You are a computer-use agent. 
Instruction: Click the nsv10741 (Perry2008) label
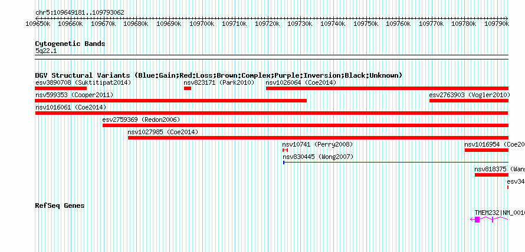[x=317, y=145]
